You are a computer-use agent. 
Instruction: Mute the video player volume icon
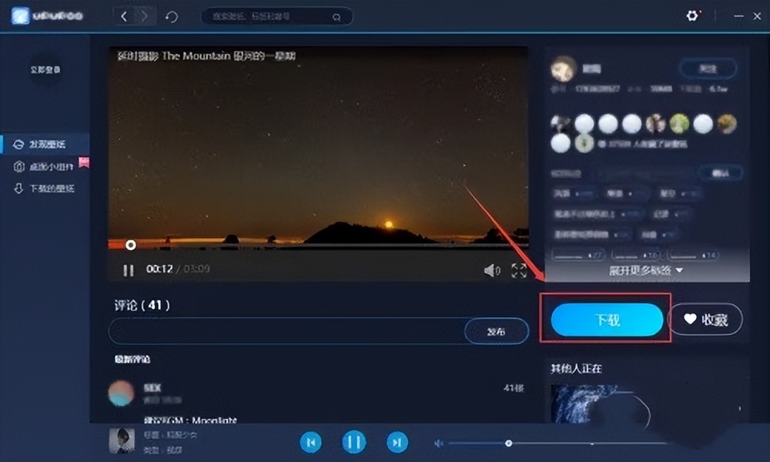(x=492, y=269)
